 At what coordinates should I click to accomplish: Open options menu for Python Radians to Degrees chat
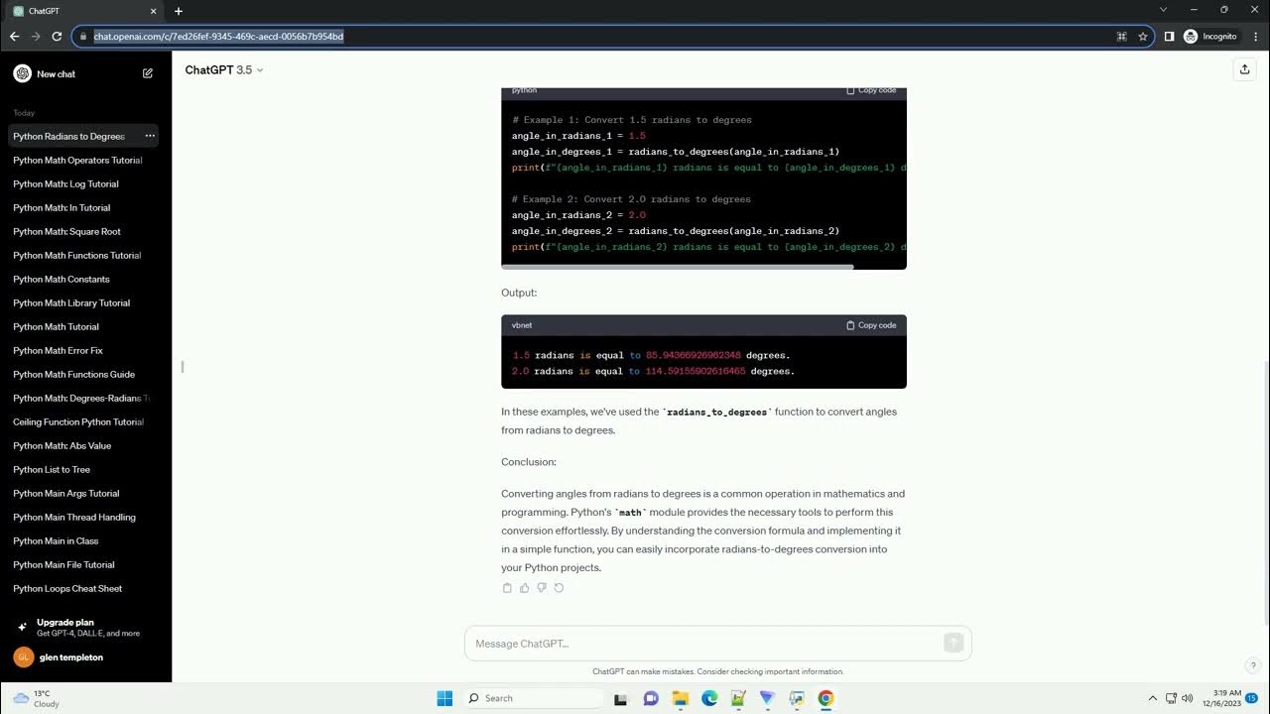pyautogui.click(x=150, y=136)
